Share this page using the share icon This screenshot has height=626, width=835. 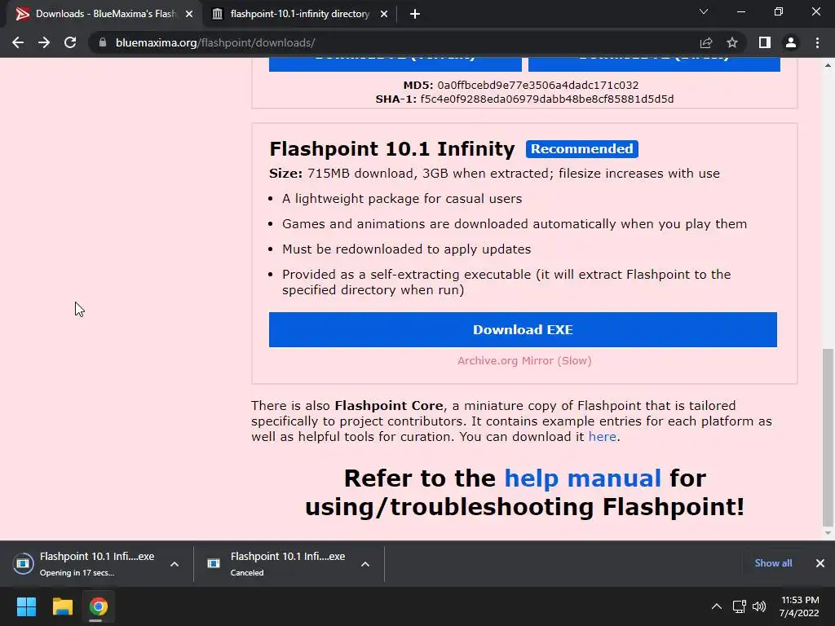pos(706,42)
